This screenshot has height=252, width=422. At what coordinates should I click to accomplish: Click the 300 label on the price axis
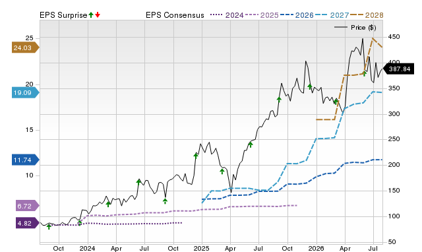(x=394, y=114)
